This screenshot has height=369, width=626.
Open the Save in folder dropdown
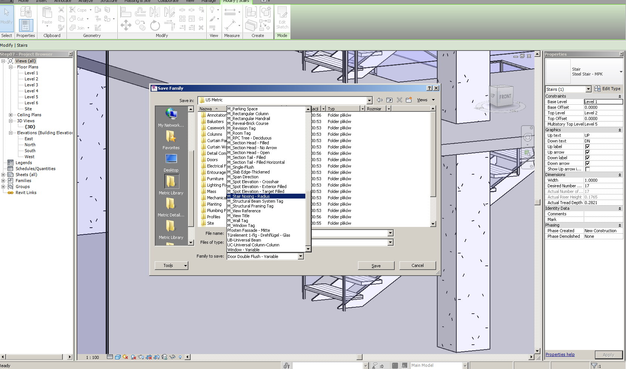tap(369, 100)
